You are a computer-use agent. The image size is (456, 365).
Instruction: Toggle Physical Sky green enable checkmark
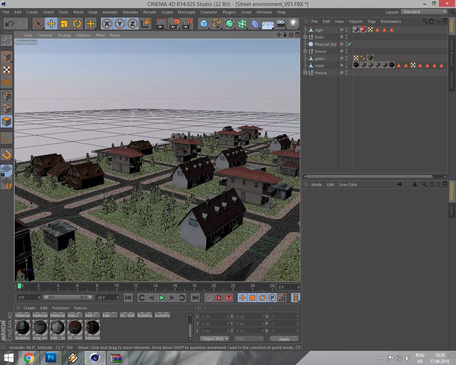(350, 44)
